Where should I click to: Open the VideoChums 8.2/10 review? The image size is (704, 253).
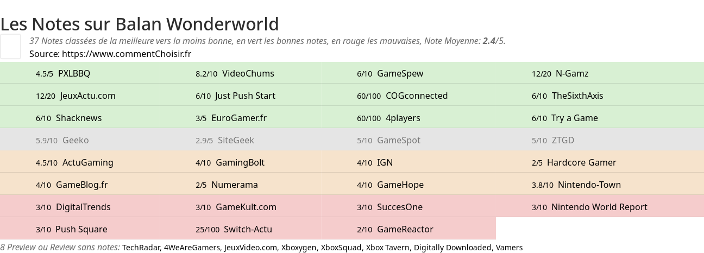point(241,73)
